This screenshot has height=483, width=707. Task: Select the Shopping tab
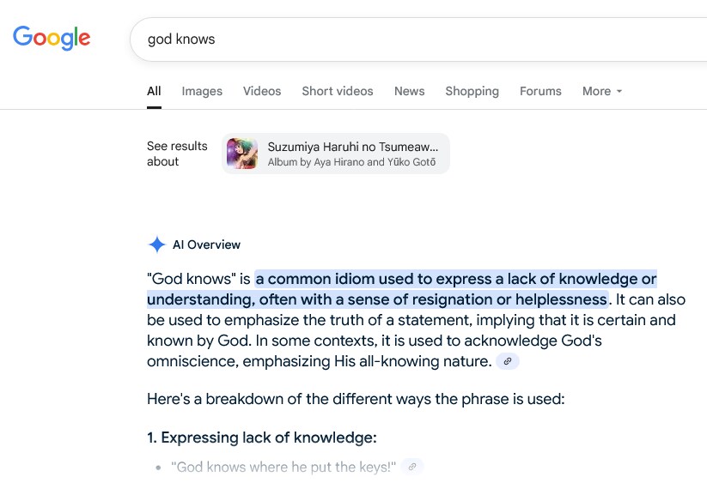(472, 91)
